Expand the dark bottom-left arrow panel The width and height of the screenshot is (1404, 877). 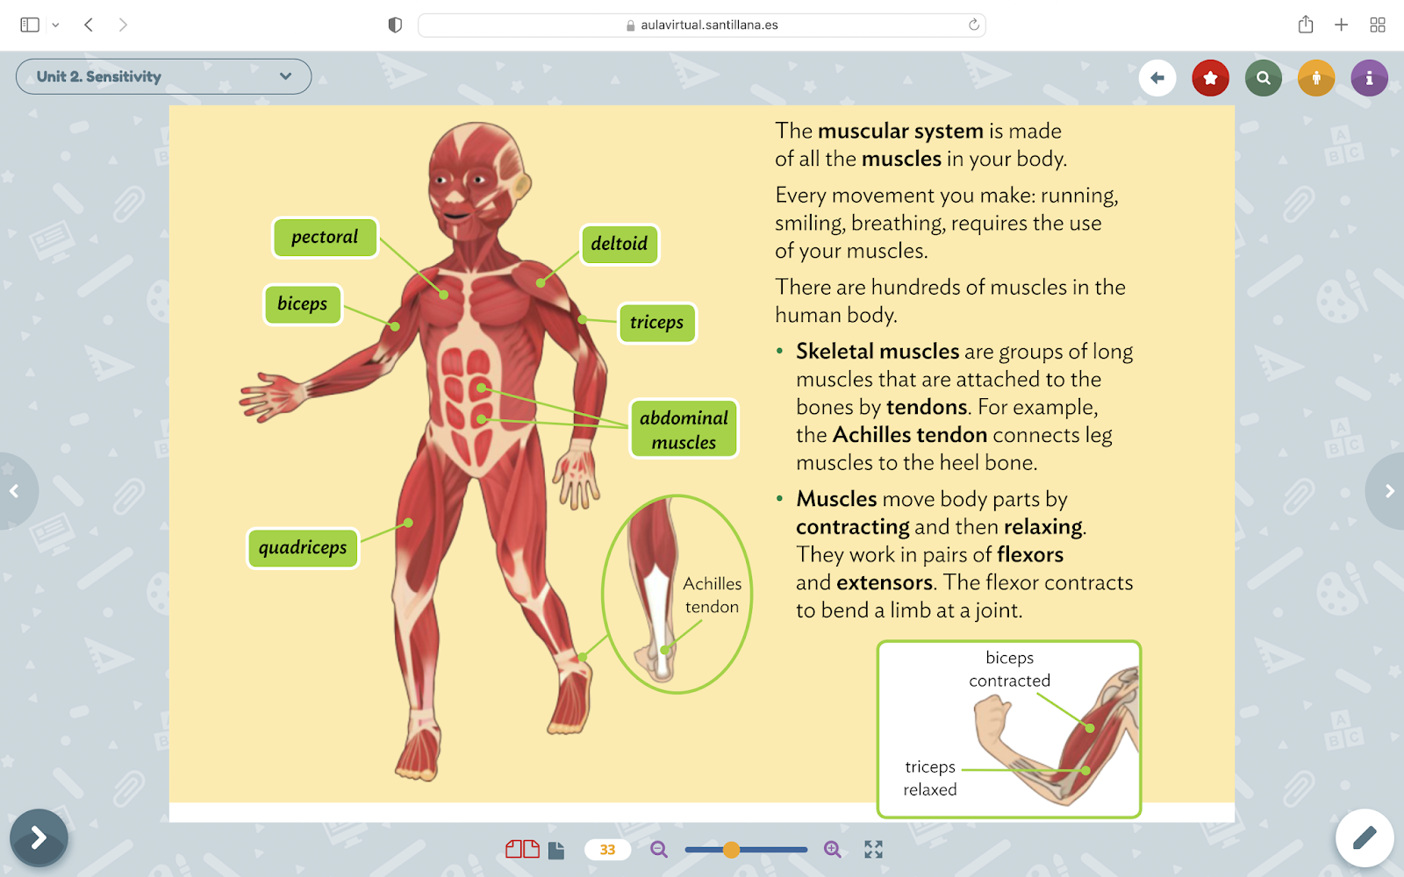click(x=39, y=838)
